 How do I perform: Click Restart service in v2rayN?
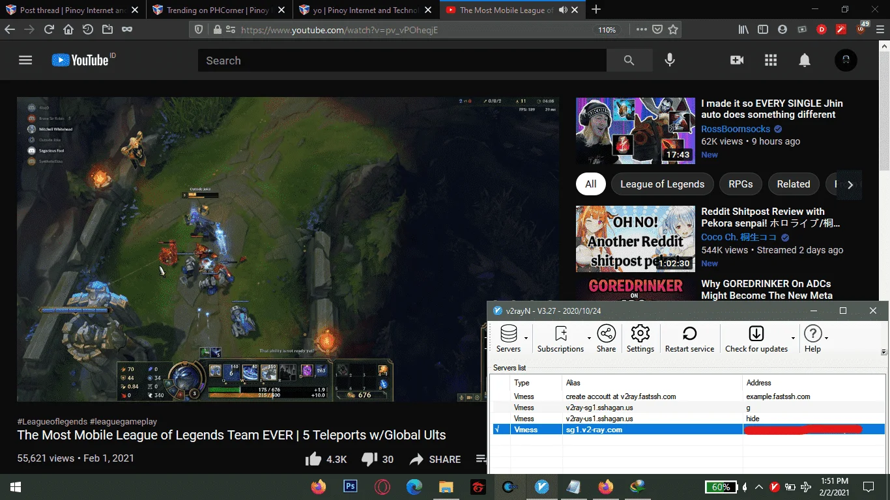click(689, 339)
